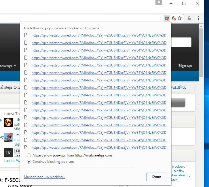This screenshot has height=187, width=209.
Task: Click the pop-up blocked icon in address bar
Action: click(x=167, y=18)
